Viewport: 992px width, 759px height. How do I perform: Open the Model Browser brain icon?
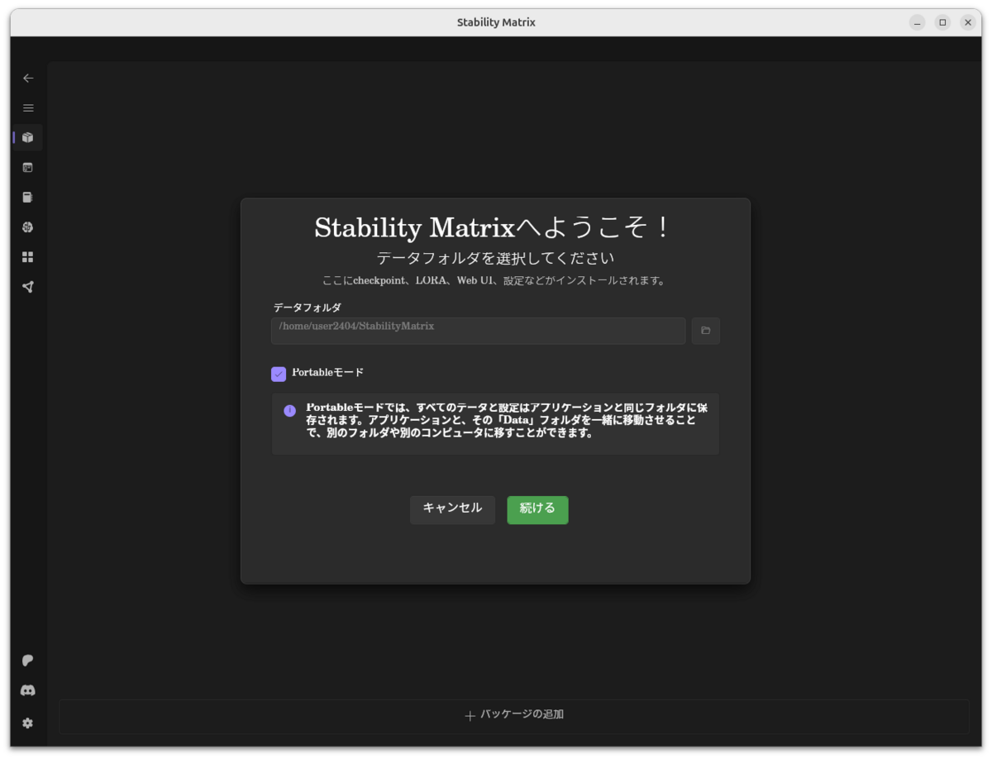pyautogui.click(x=28, y=227)
